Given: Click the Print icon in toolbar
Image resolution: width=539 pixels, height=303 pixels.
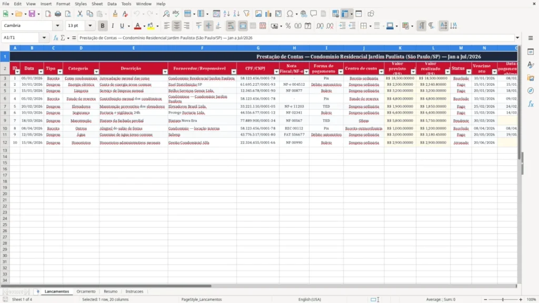Looking at the screenshot, I should [x=58, y=14].
